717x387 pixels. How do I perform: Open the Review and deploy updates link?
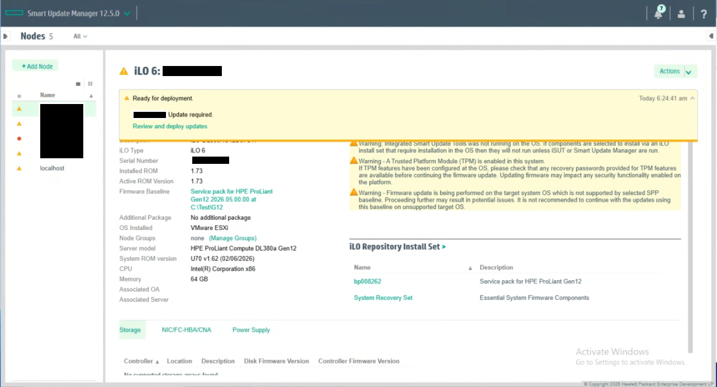[x=170, y=126]
